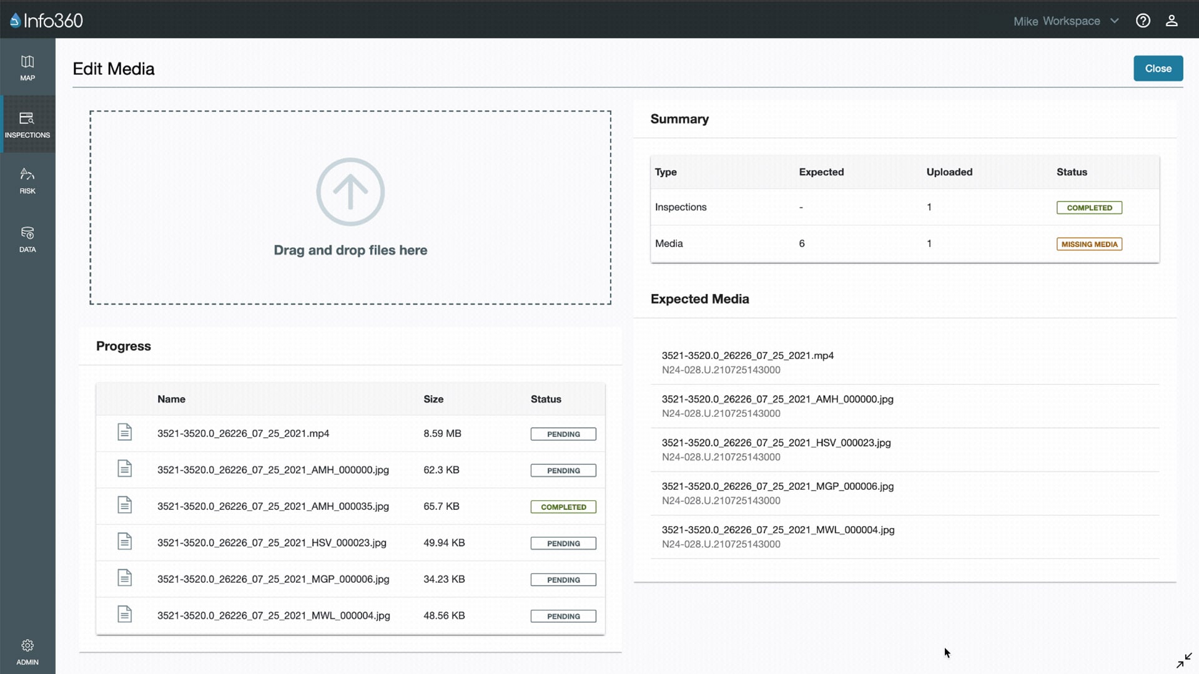
Task: Expand the Mike Workspace dropdown
Action: point(1066,21)
